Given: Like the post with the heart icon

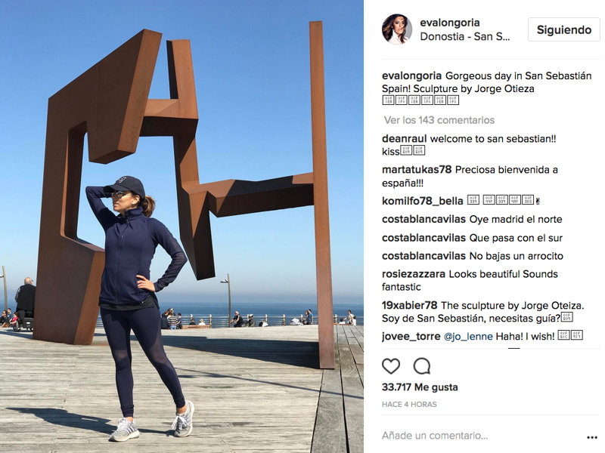Looking at the screenshot, I should coord(390,366).
